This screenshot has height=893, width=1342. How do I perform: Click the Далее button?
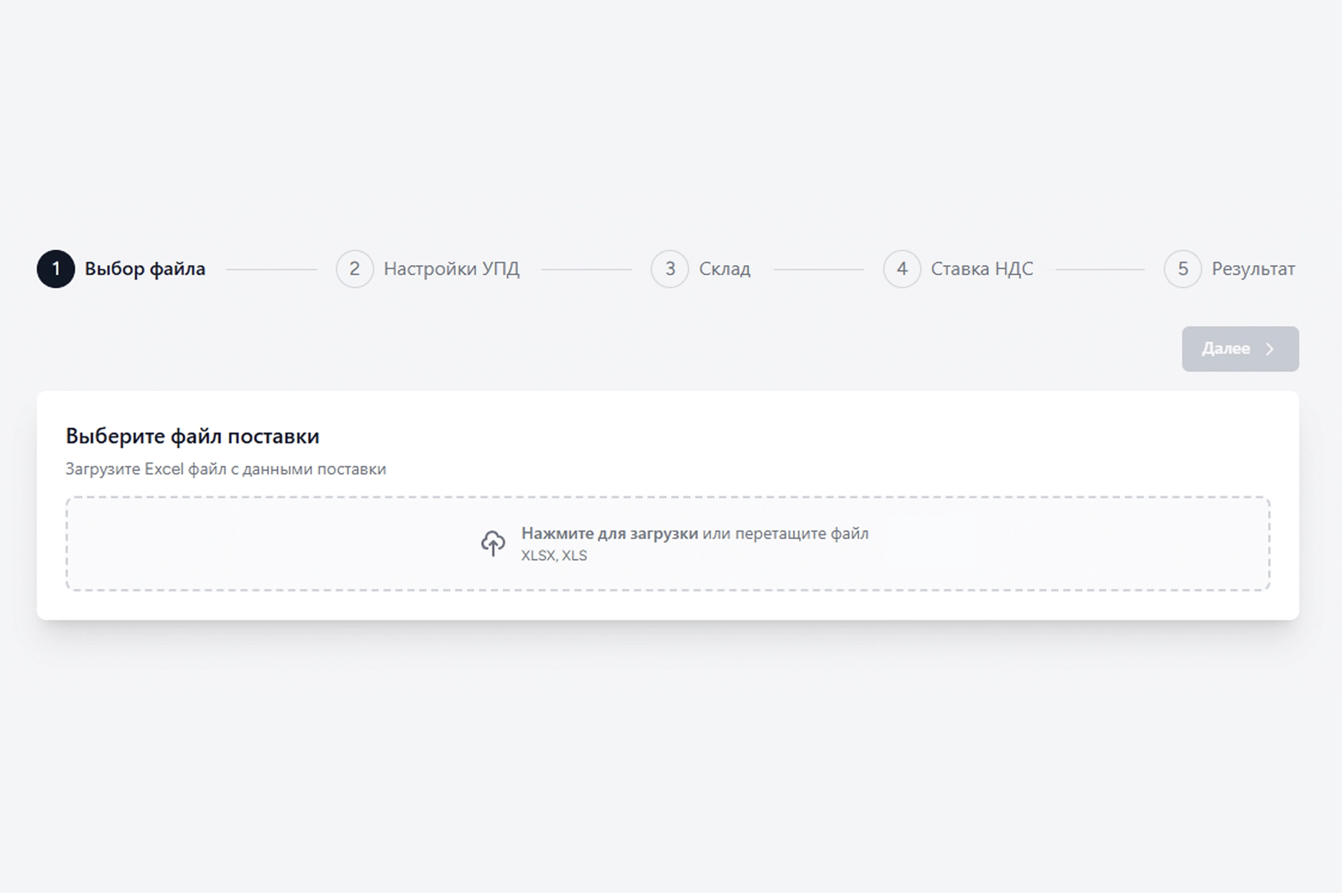(1240, 349)
